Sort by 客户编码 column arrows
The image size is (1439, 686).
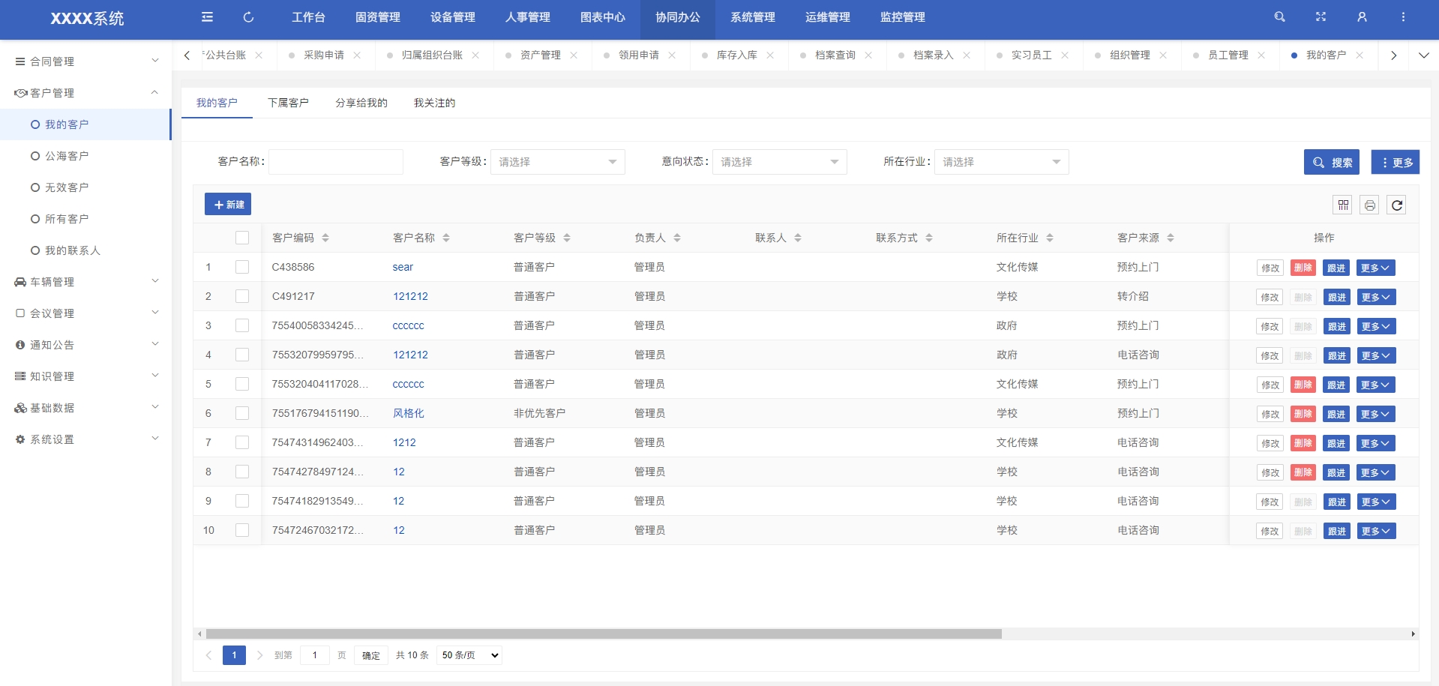[x=325, y=238]
